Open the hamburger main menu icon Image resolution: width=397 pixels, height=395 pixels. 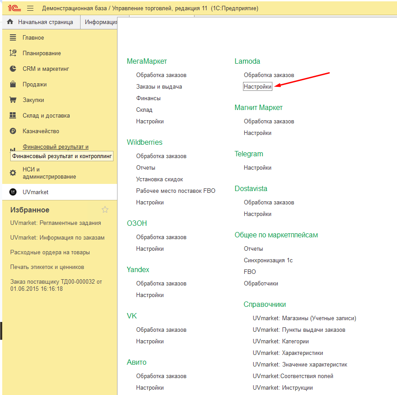pyautogui.click(x=30, y=8)
